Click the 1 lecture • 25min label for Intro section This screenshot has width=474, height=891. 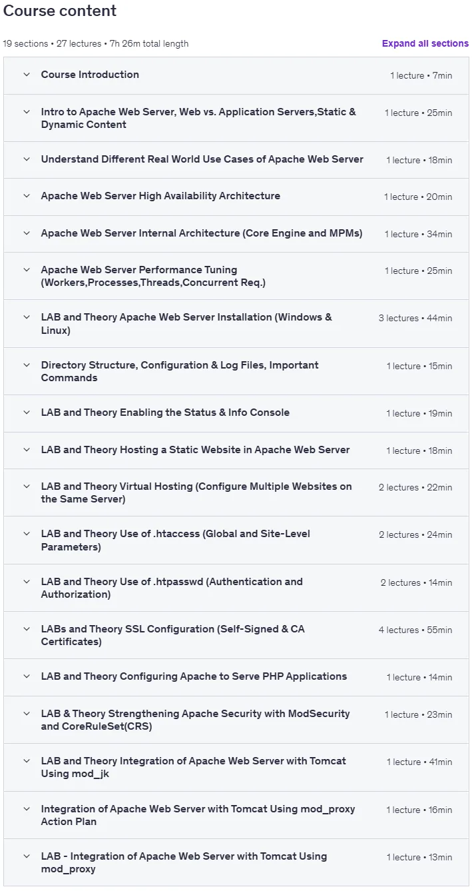pos(418,113)
